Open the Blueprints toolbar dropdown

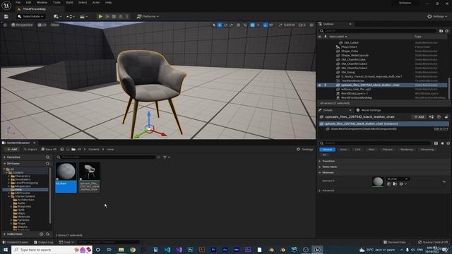[71, 16]
